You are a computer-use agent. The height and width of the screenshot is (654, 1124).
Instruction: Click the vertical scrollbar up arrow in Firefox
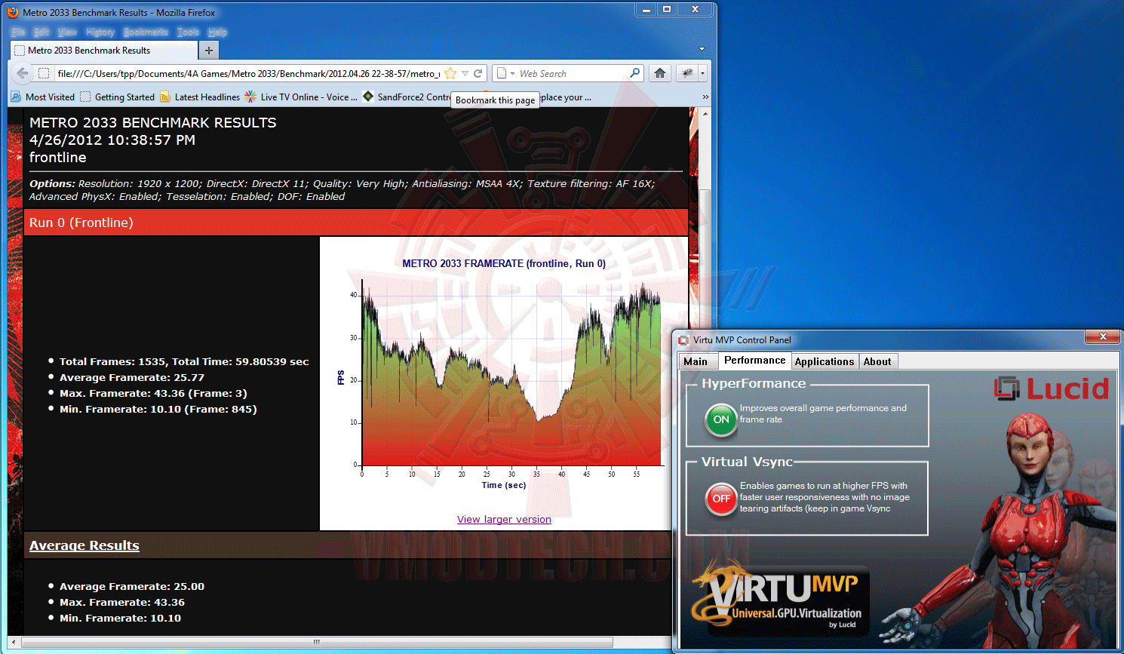(705, 114)
